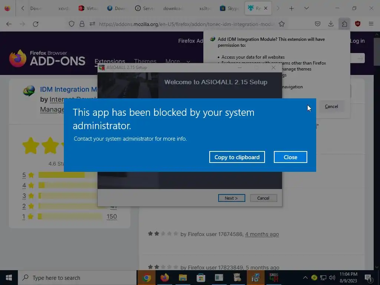Click the 150 one-star review count
The width and height of the screenshot is (380, 285).
(112, 216)
